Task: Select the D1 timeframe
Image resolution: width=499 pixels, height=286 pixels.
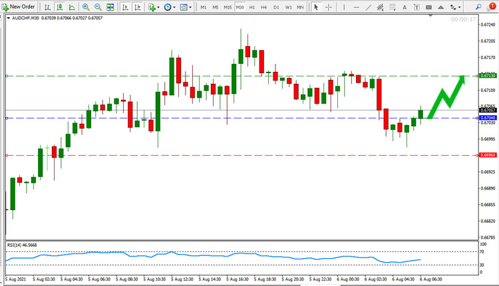Action: (276, 7)
